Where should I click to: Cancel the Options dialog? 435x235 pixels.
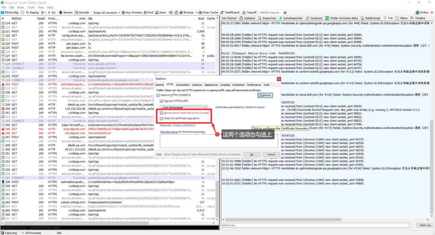(271, 154)
